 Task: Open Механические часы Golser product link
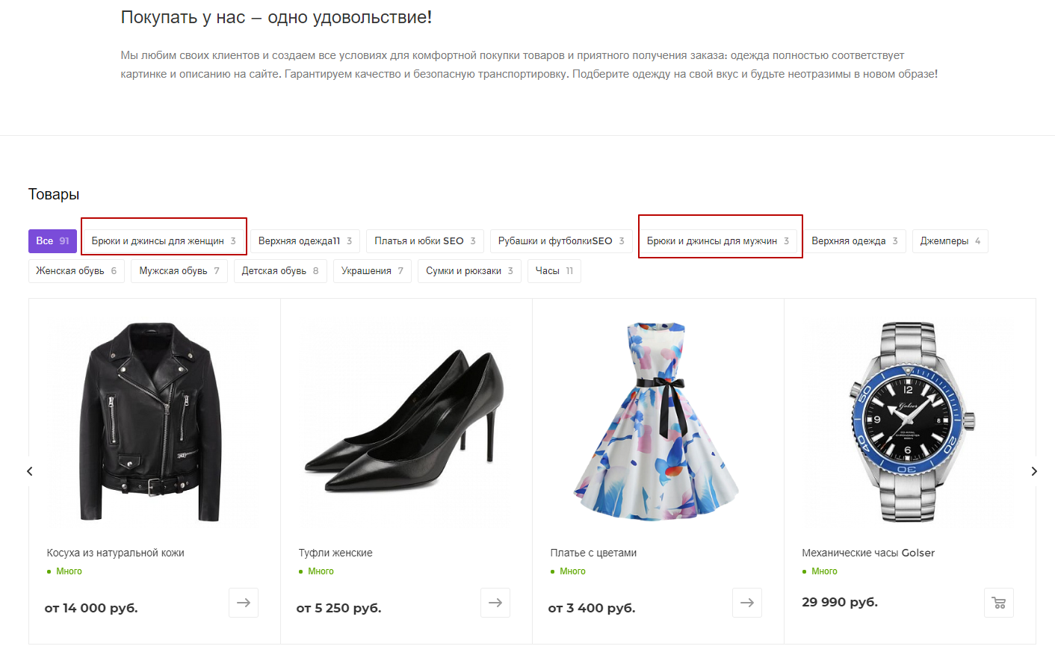(868, 553)
